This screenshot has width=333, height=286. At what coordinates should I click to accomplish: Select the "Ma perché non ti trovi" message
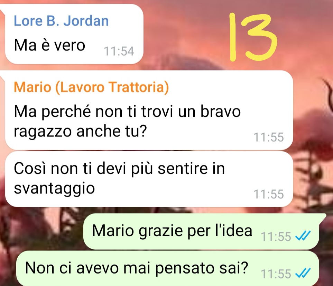pyautogui.click(x=149, y=110)
